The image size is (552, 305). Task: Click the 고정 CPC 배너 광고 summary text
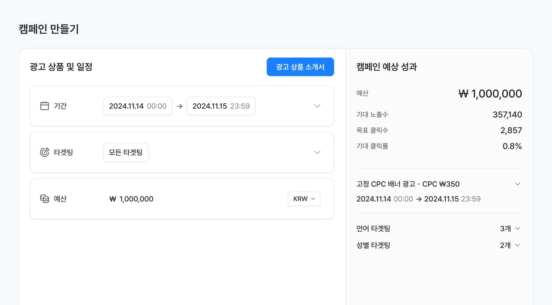pyautogui.click(x=408, y=184)
